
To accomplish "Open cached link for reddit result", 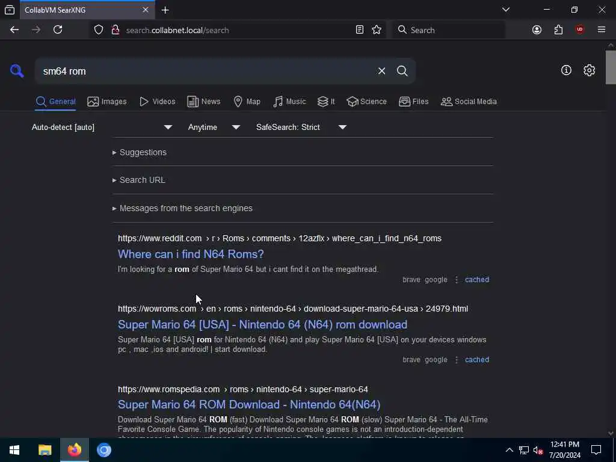I will [477, 280].
